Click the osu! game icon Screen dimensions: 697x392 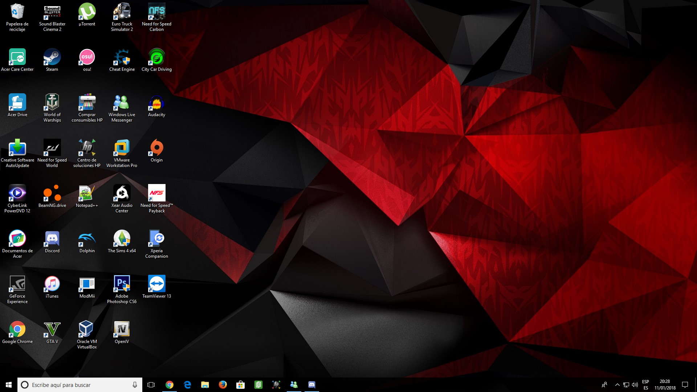(87, 60)
